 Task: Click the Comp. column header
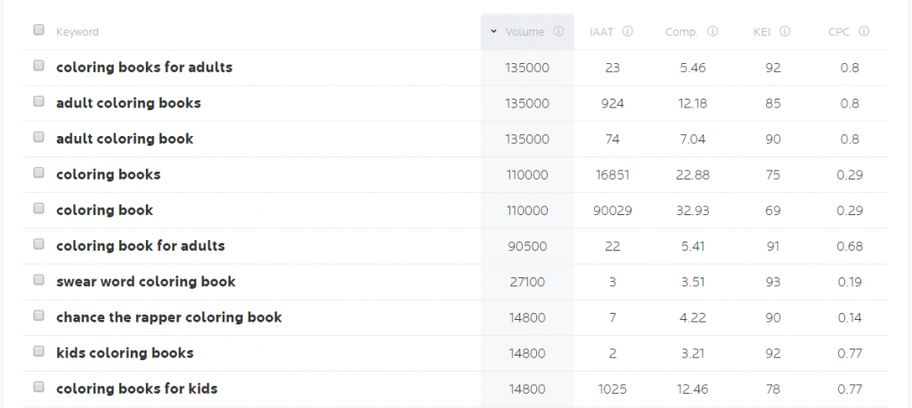click(x=681, y=32)
